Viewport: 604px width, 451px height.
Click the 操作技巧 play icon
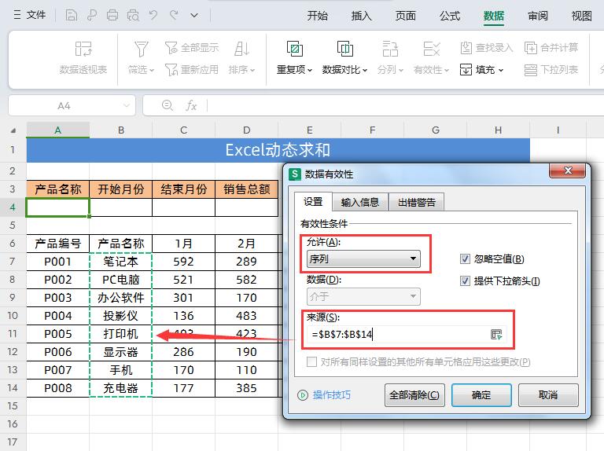[x=303, y=395]
